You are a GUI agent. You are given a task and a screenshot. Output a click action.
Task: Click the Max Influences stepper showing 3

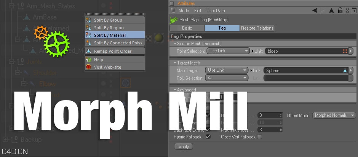click(x=281, y=130)
